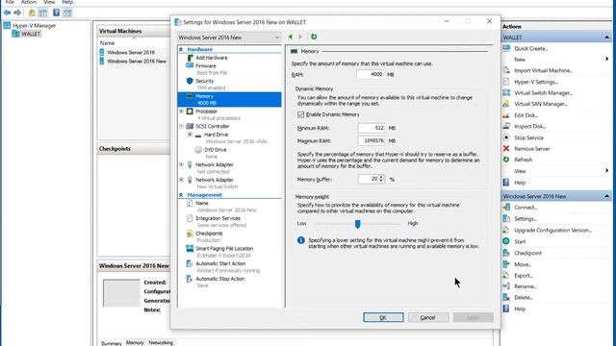Click the back arrow in Hyper-V Manager toolbar
The width and height of the screenshot is (616, 346).
[7, 12]
